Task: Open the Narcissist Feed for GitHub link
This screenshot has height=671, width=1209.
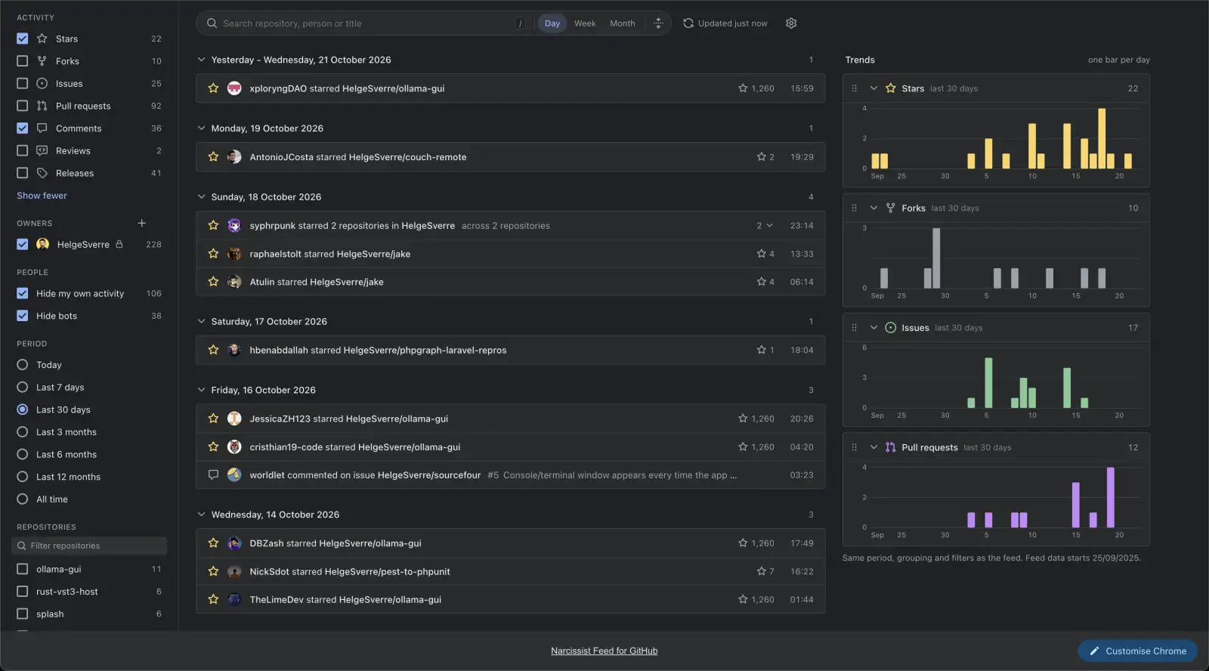Action: (604, 651)
